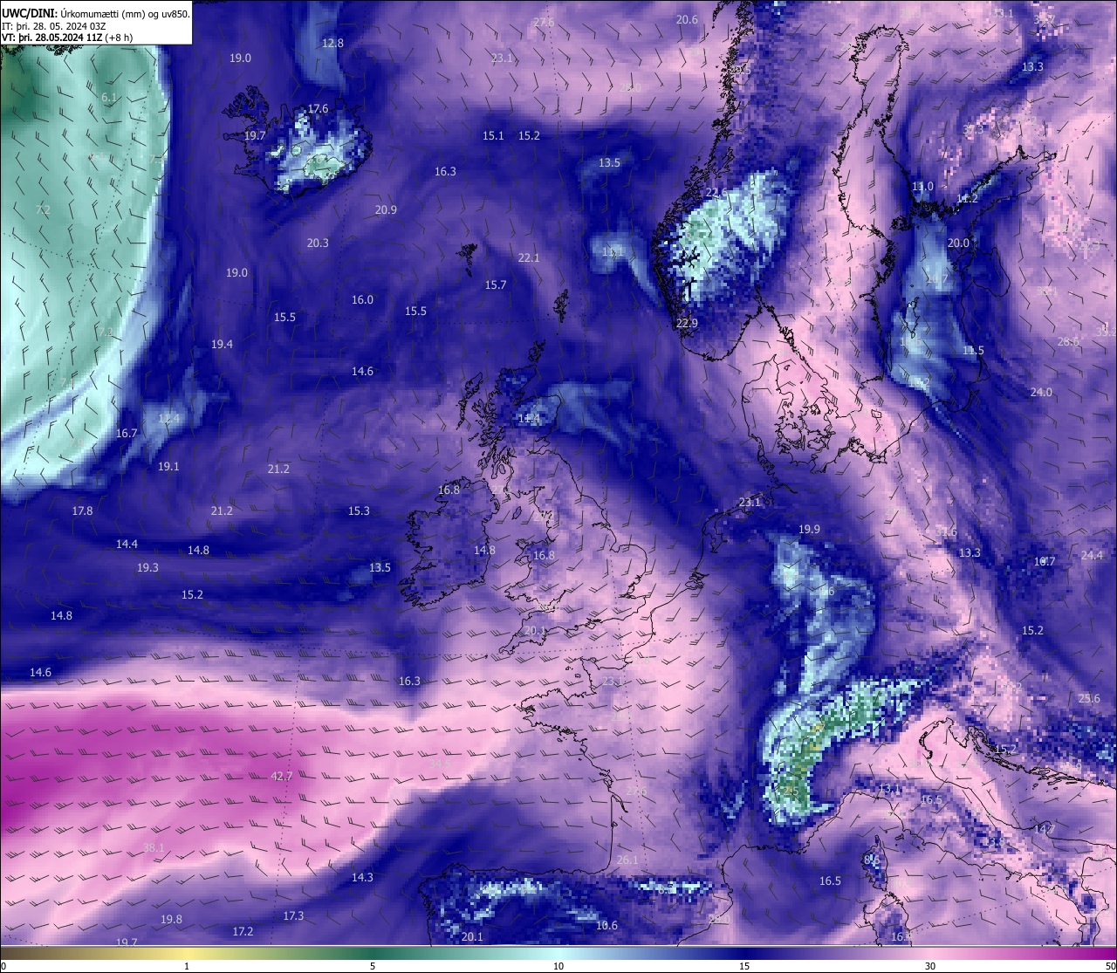Click the 20.6 value at the top of the map
Viewport: 1117px width, 973px height.
point(687,19)
